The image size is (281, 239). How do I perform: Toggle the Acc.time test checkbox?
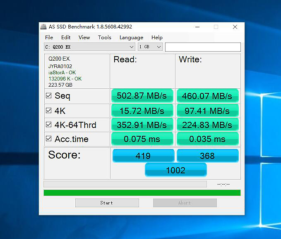[49, 139]
